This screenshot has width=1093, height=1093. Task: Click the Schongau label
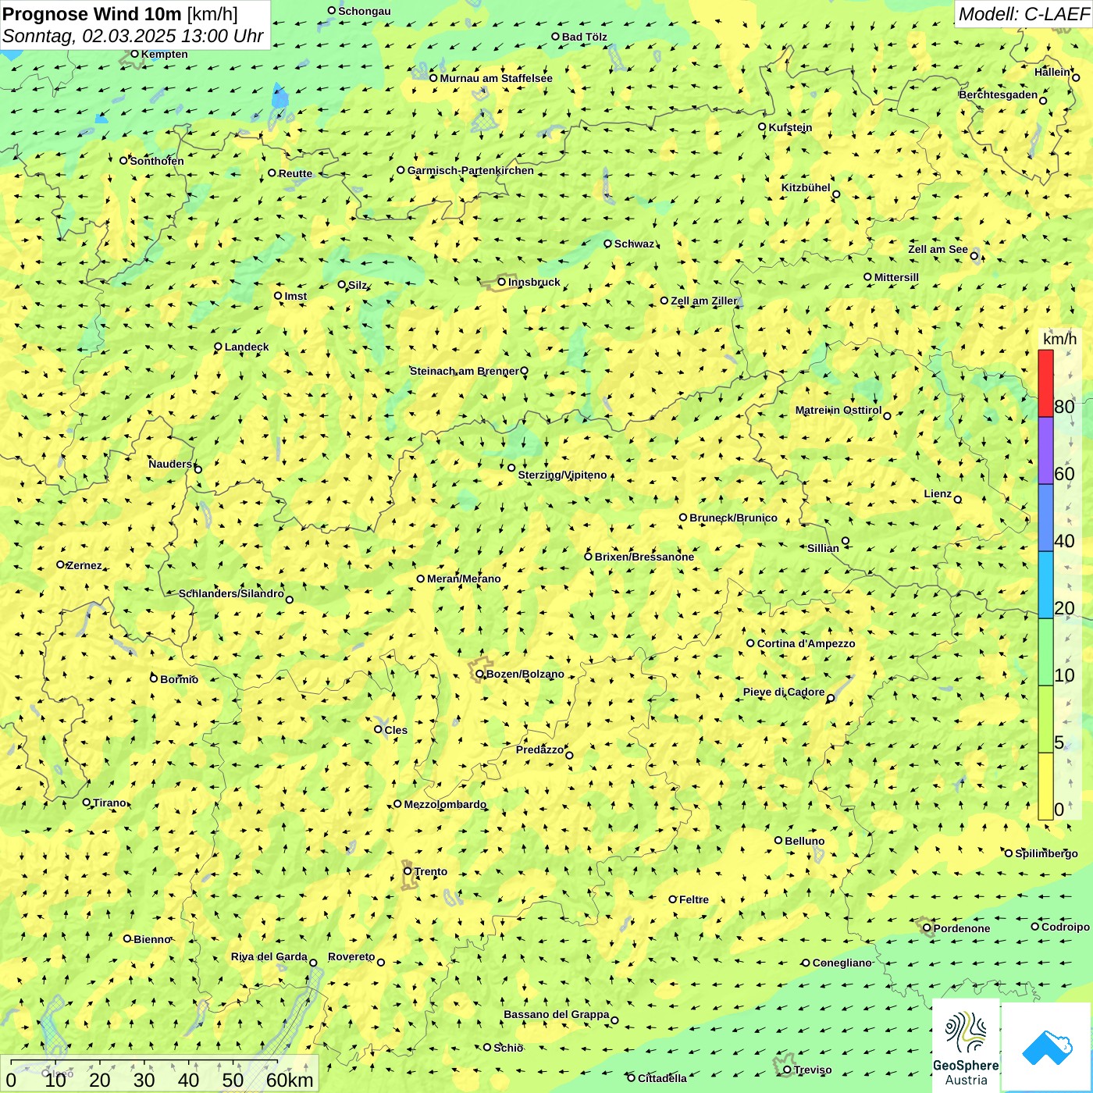click(365, 11)
